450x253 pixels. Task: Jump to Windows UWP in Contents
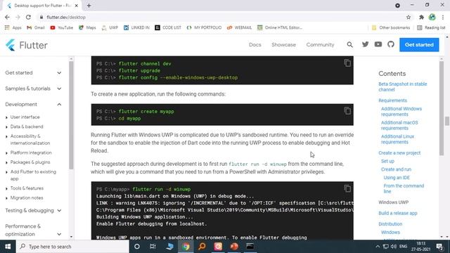point(393,202)
